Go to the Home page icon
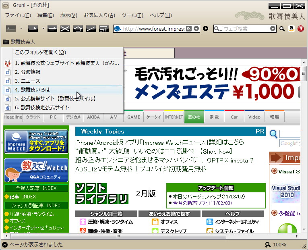The height and width of the screenshot is (250, 308). click(x=78, y=29)
